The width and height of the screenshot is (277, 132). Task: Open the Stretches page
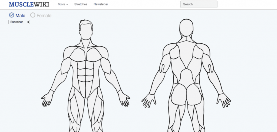[81, 4]
